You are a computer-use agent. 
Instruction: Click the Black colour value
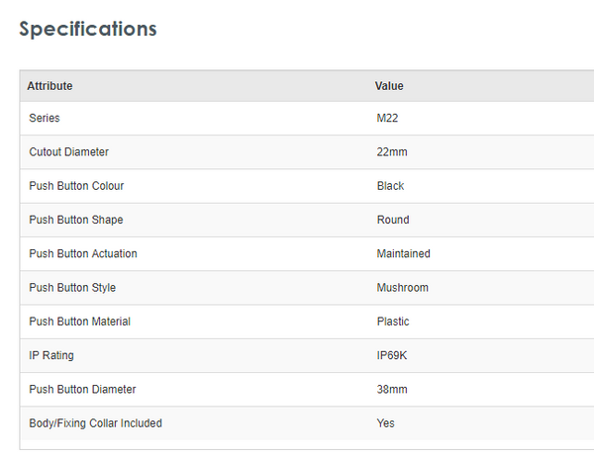pyautogui.click(x=391, y=186)
